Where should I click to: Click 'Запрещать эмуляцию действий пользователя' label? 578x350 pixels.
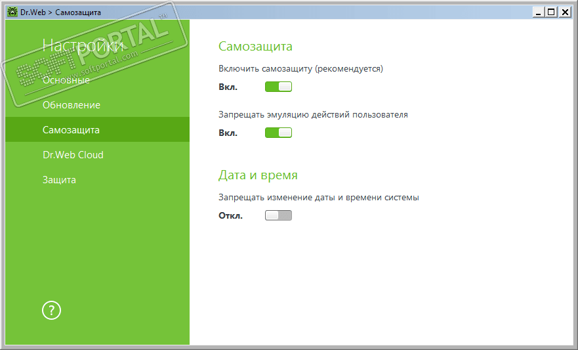click(x=313, y=114)
